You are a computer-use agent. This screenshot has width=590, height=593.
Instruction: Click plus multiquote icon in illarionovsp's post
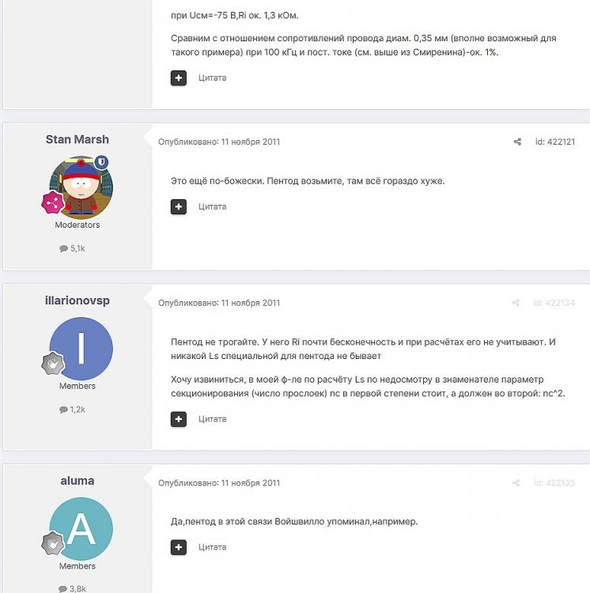point(179,419)
